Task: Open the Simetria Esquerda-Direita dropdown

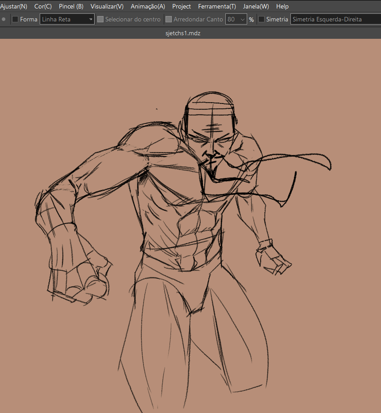Action: pos(335,19)
